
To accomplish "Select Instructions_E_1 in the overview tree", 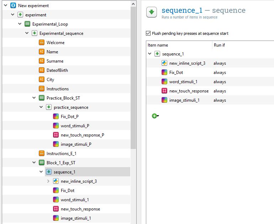I will pos(61,154).
